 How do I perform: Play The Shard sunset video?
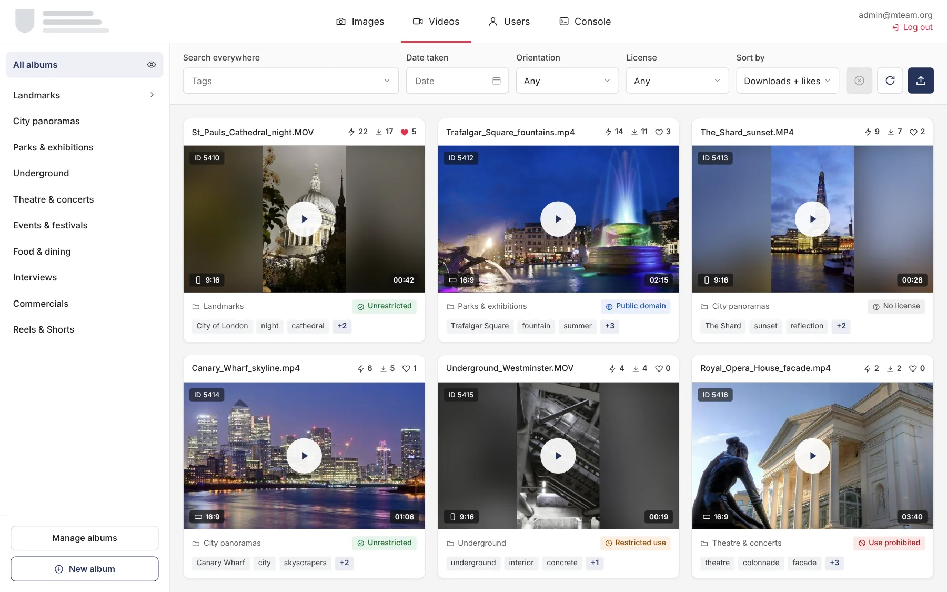point(812,219)
